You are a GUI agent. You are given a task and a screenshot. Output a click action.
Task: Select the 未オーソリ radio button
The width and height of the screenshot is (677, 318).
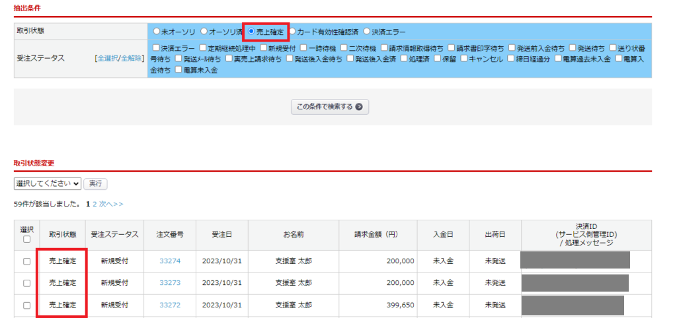click(156, 32)
